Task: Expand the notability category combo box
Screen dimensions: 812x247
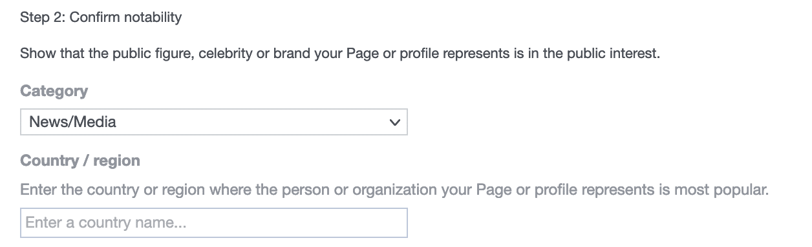Action: 214,121
